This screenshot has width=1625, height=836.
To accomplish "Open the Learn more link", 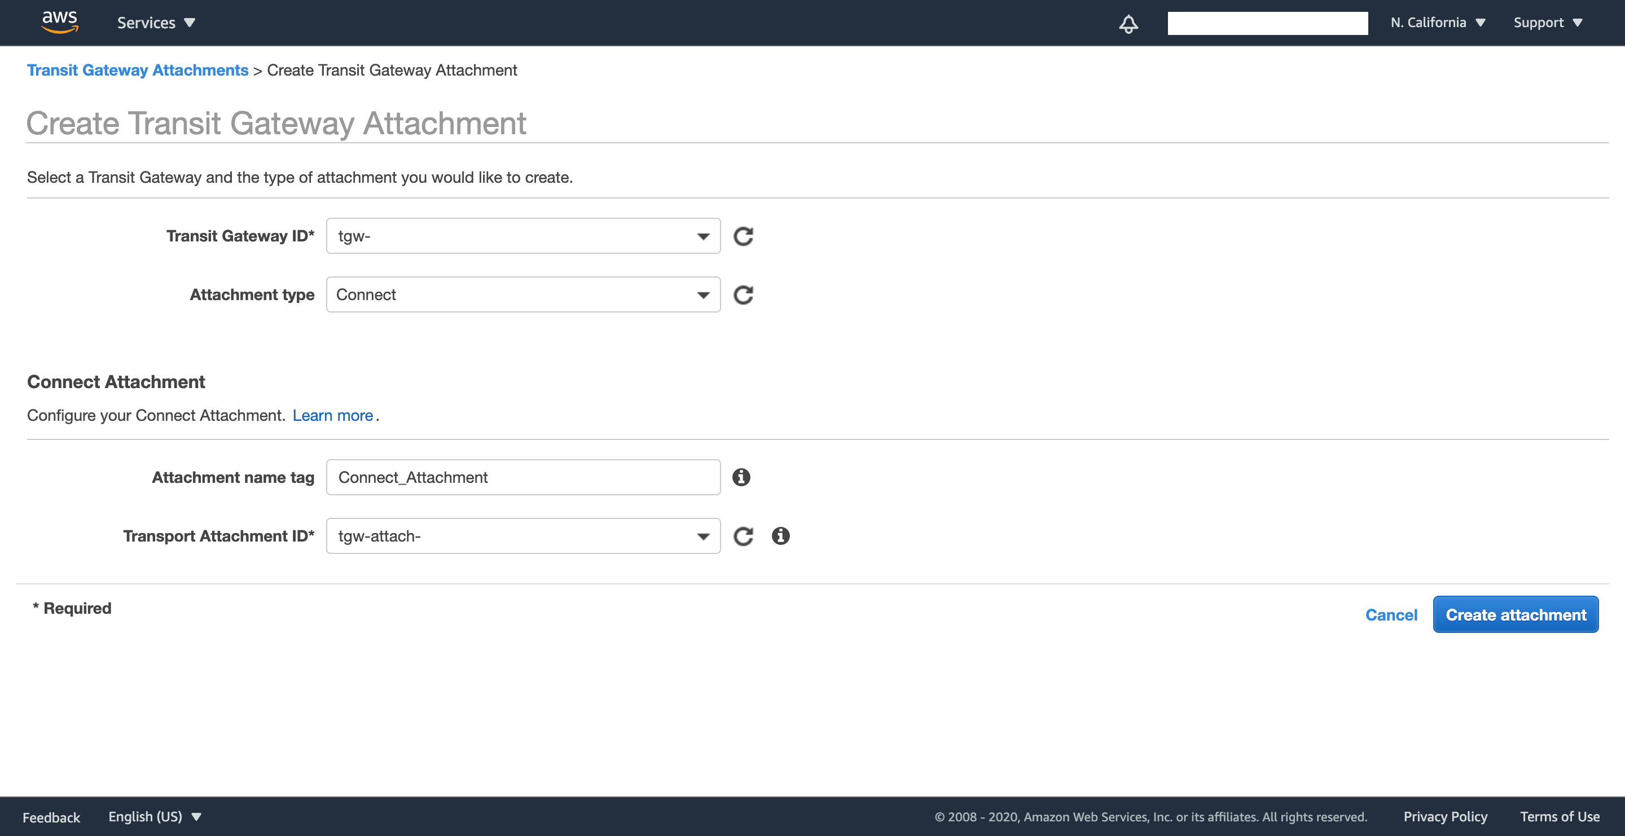I will 332,416.
